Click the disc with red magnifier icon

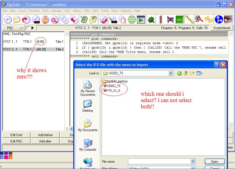pos(54,20)
